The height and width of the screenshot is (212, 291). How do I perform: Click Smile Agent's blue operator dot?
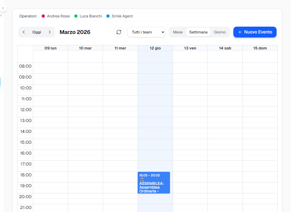[x=108, y=16]
